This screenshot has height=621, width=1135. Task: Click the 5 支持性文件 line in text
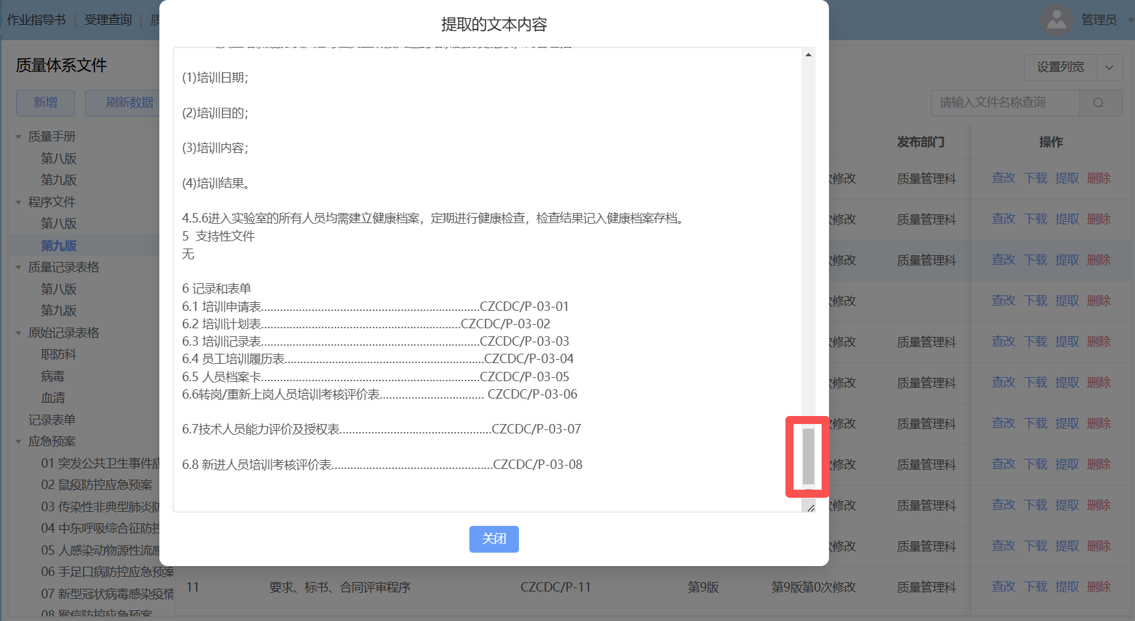pos(218,236)
